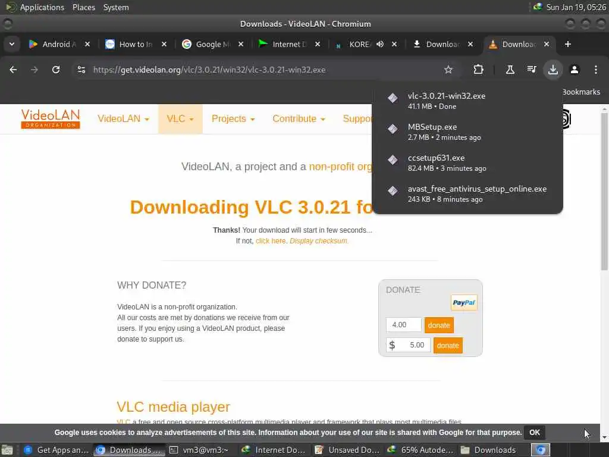
Task: Open the Display checksum link
Action: [x=318, y=241]
